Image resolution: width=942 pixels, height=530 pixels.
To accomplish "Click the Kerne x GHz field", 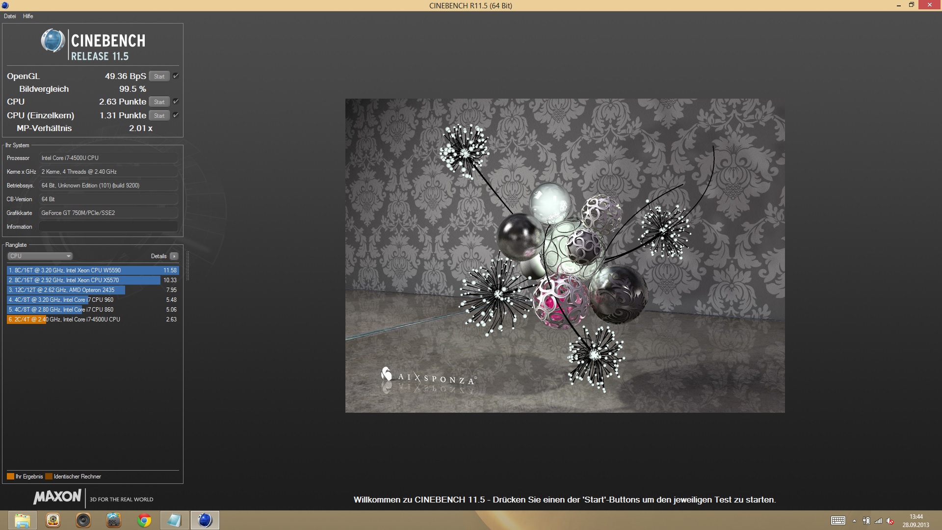I will [108, 172].
